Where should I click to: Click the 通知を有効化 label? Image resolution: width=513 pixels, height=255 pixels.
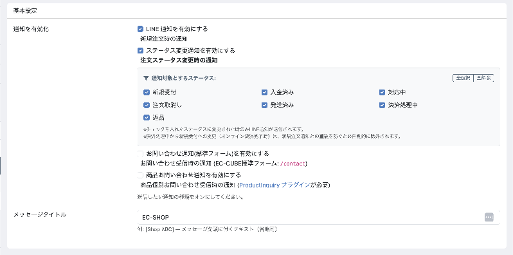[x=31, y=29]
